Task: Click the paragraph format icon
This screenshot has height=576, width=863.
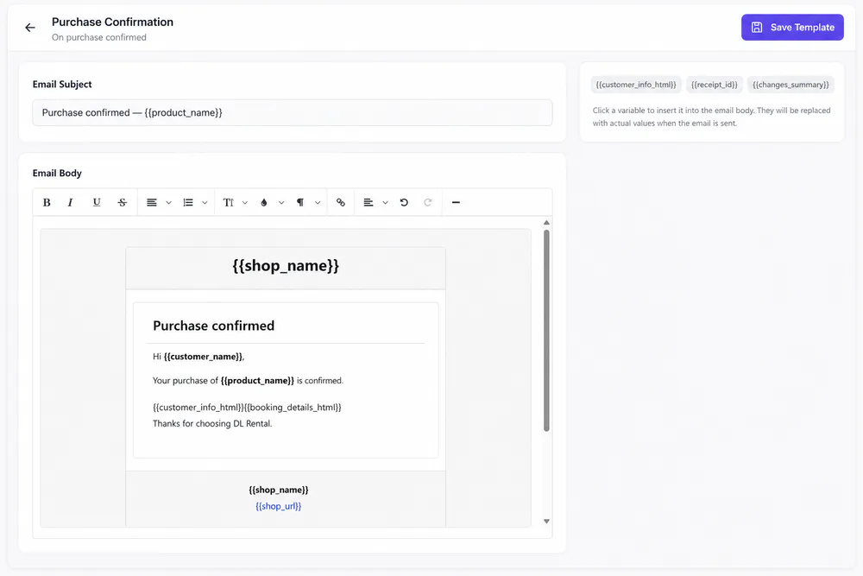Action: (300, 203)
